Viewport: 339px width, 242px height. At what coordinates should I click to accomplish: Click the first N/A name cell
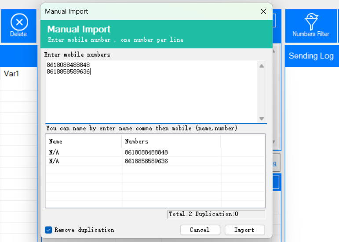point(54,152)
